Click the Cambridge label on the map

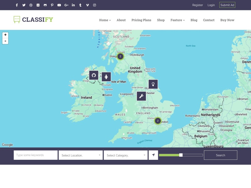pyautogui.click(x=166, y=112)
